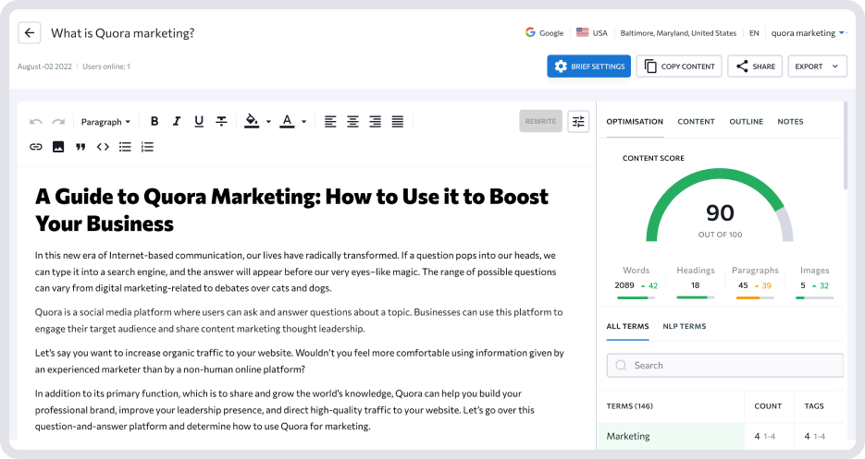Click the Terms (146) column header
The height and width of the screenshot is (459, 865).
click(629, 406)
